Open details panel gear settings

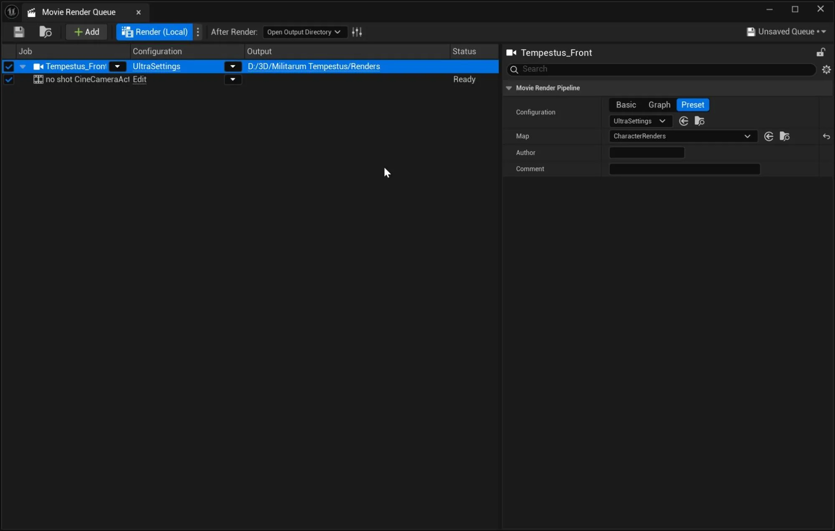[x=826, y=70]
